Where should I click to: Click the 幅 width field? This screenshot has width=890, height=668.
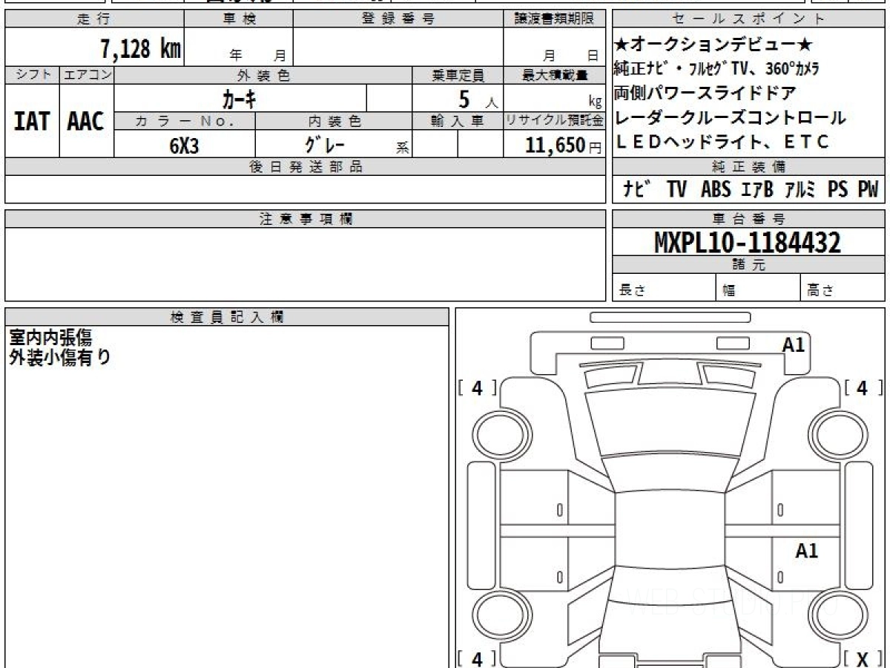pos(758,288)
